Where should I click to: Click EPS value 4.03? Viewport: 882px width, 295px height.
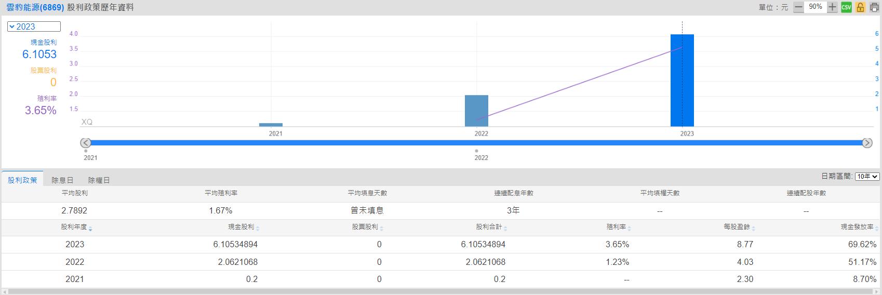click(x=745, y=262)
